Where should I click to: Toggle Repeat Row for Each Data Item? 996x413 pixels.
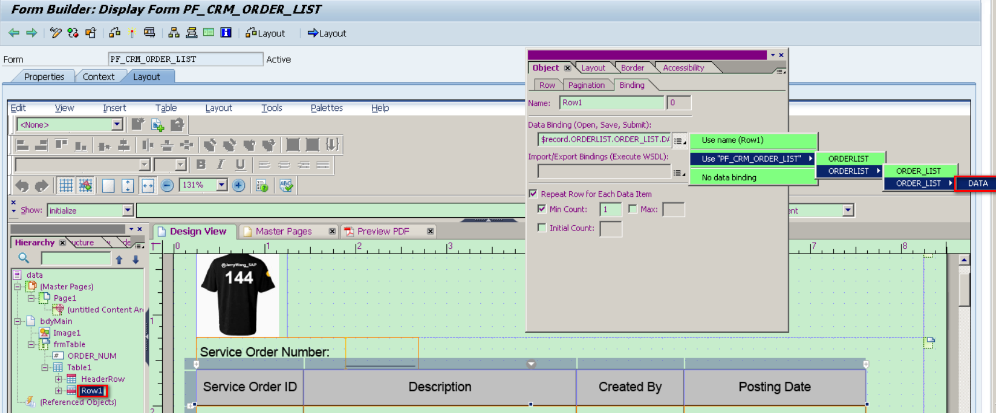[533, 194]
